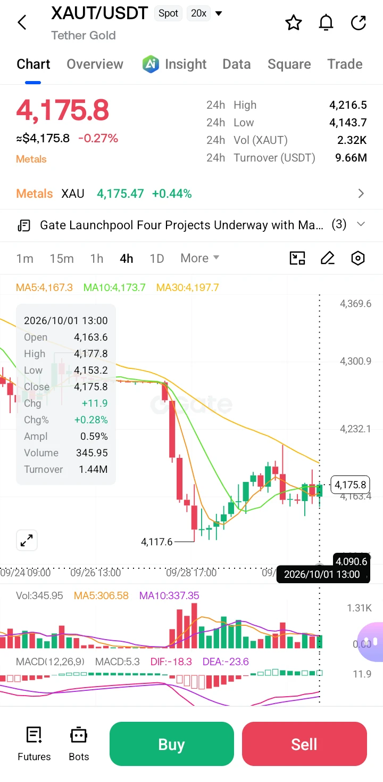
Task: Tap the large red 4,175.8 price
Action: coord(63,110)
